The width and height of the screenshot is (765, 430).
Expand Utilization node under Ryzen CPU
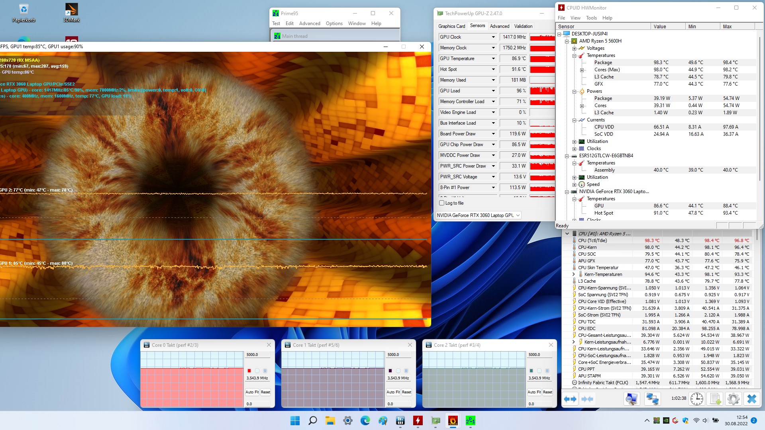point(574,142)
